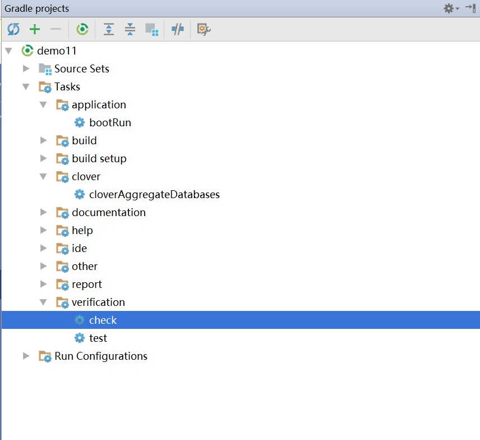Click the help folder icon

(62, 231)
